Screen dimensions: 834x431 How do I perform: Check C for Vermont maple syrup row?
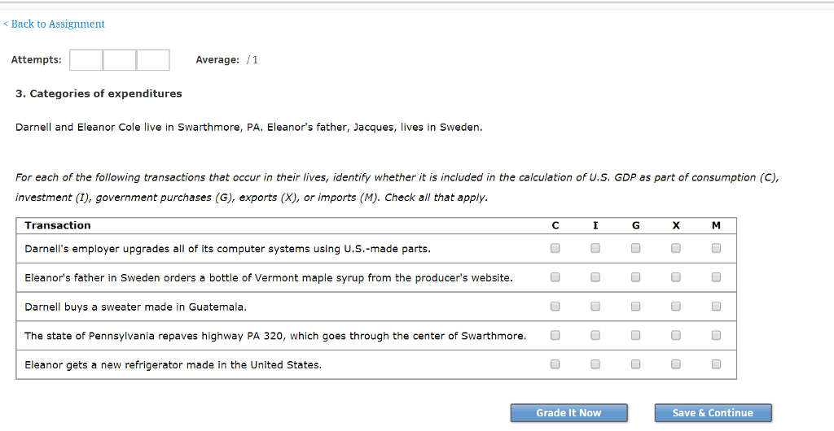pyautogui.click(x=555, y=277)
